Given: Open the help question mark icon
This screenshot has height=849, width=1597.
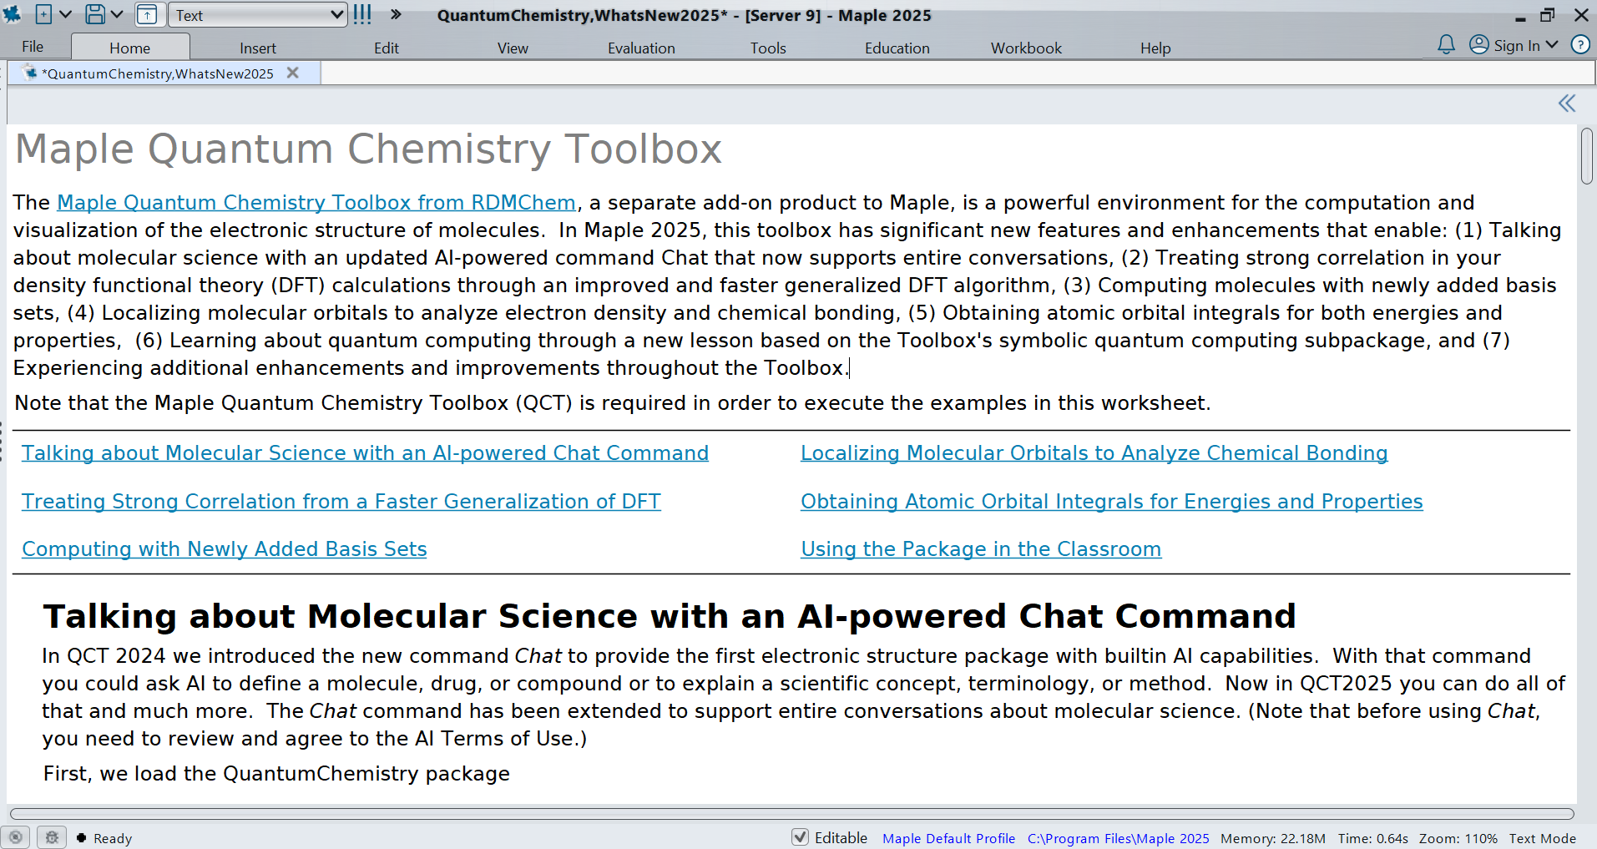Looking at the screenshot, I should tap(1580, 45).
